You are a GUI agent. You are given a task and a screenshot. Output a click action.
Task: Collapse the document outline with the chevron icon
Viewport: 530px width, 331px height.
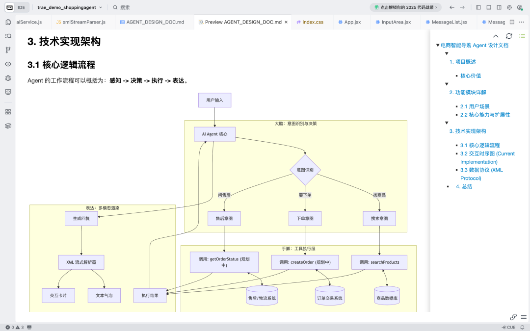pyautogui.click(x=496, y=36)
